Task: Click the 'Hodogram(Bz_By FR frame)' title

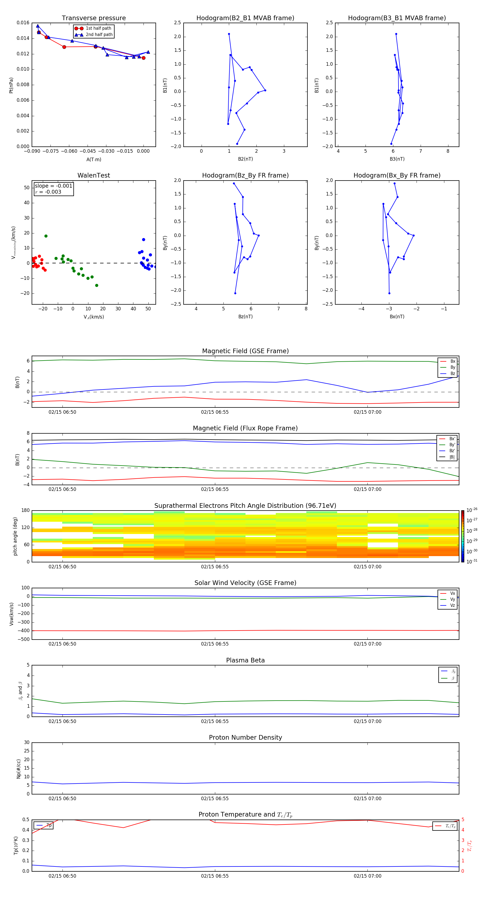Action: coord(245,175)
